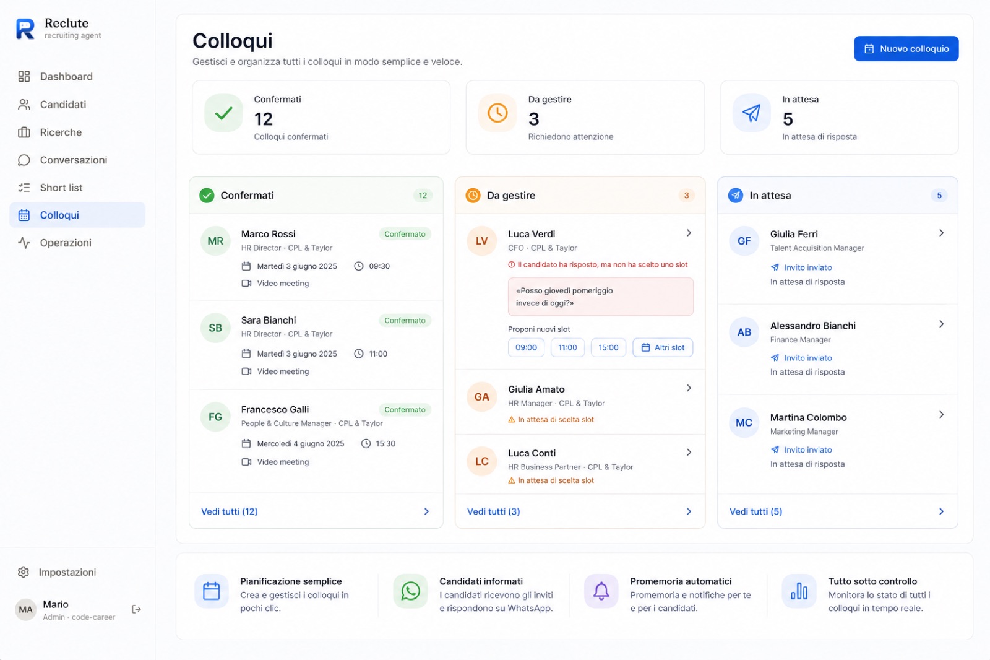
Task: Click Vedi tutti (3) link
Action: pyautogui.click(x=494, y=511)
